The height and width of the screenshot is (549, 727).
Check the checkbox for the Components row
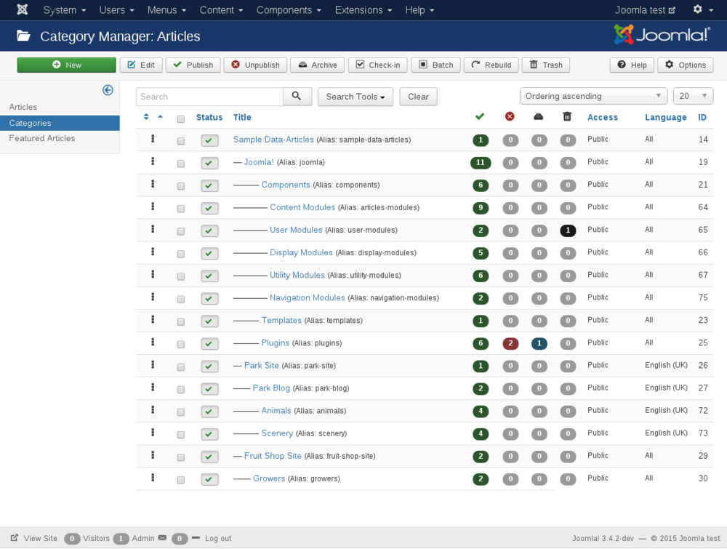[x=181, y=185]
